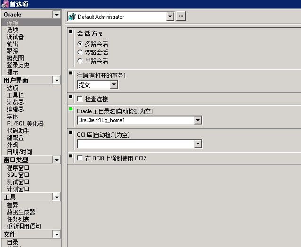Collapse the 窗口类型 section arrow
This screenshot has width=301, height=247.
click(57, 160)
